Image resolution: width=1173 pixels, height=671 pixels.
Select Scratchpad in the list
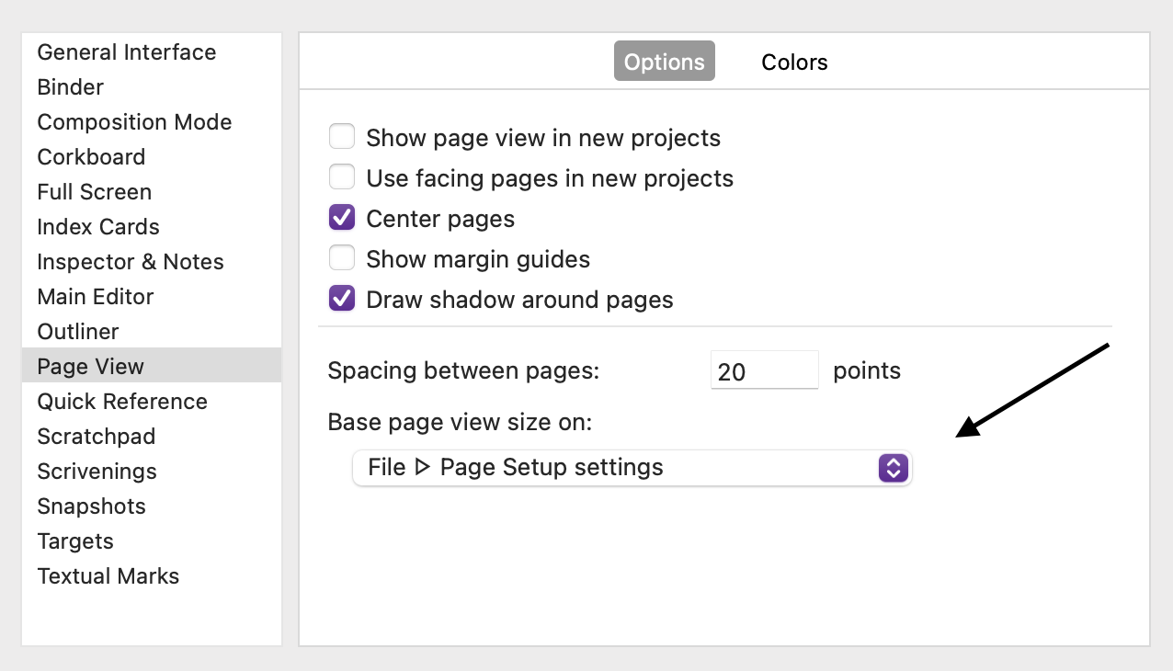pos(152,437)
